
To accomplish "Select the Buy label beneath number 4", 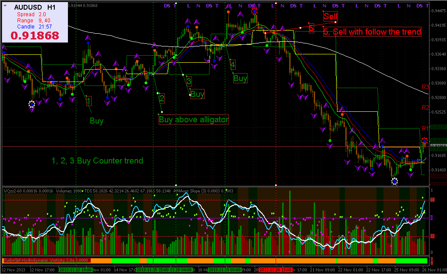I will [x=240, y=78].
